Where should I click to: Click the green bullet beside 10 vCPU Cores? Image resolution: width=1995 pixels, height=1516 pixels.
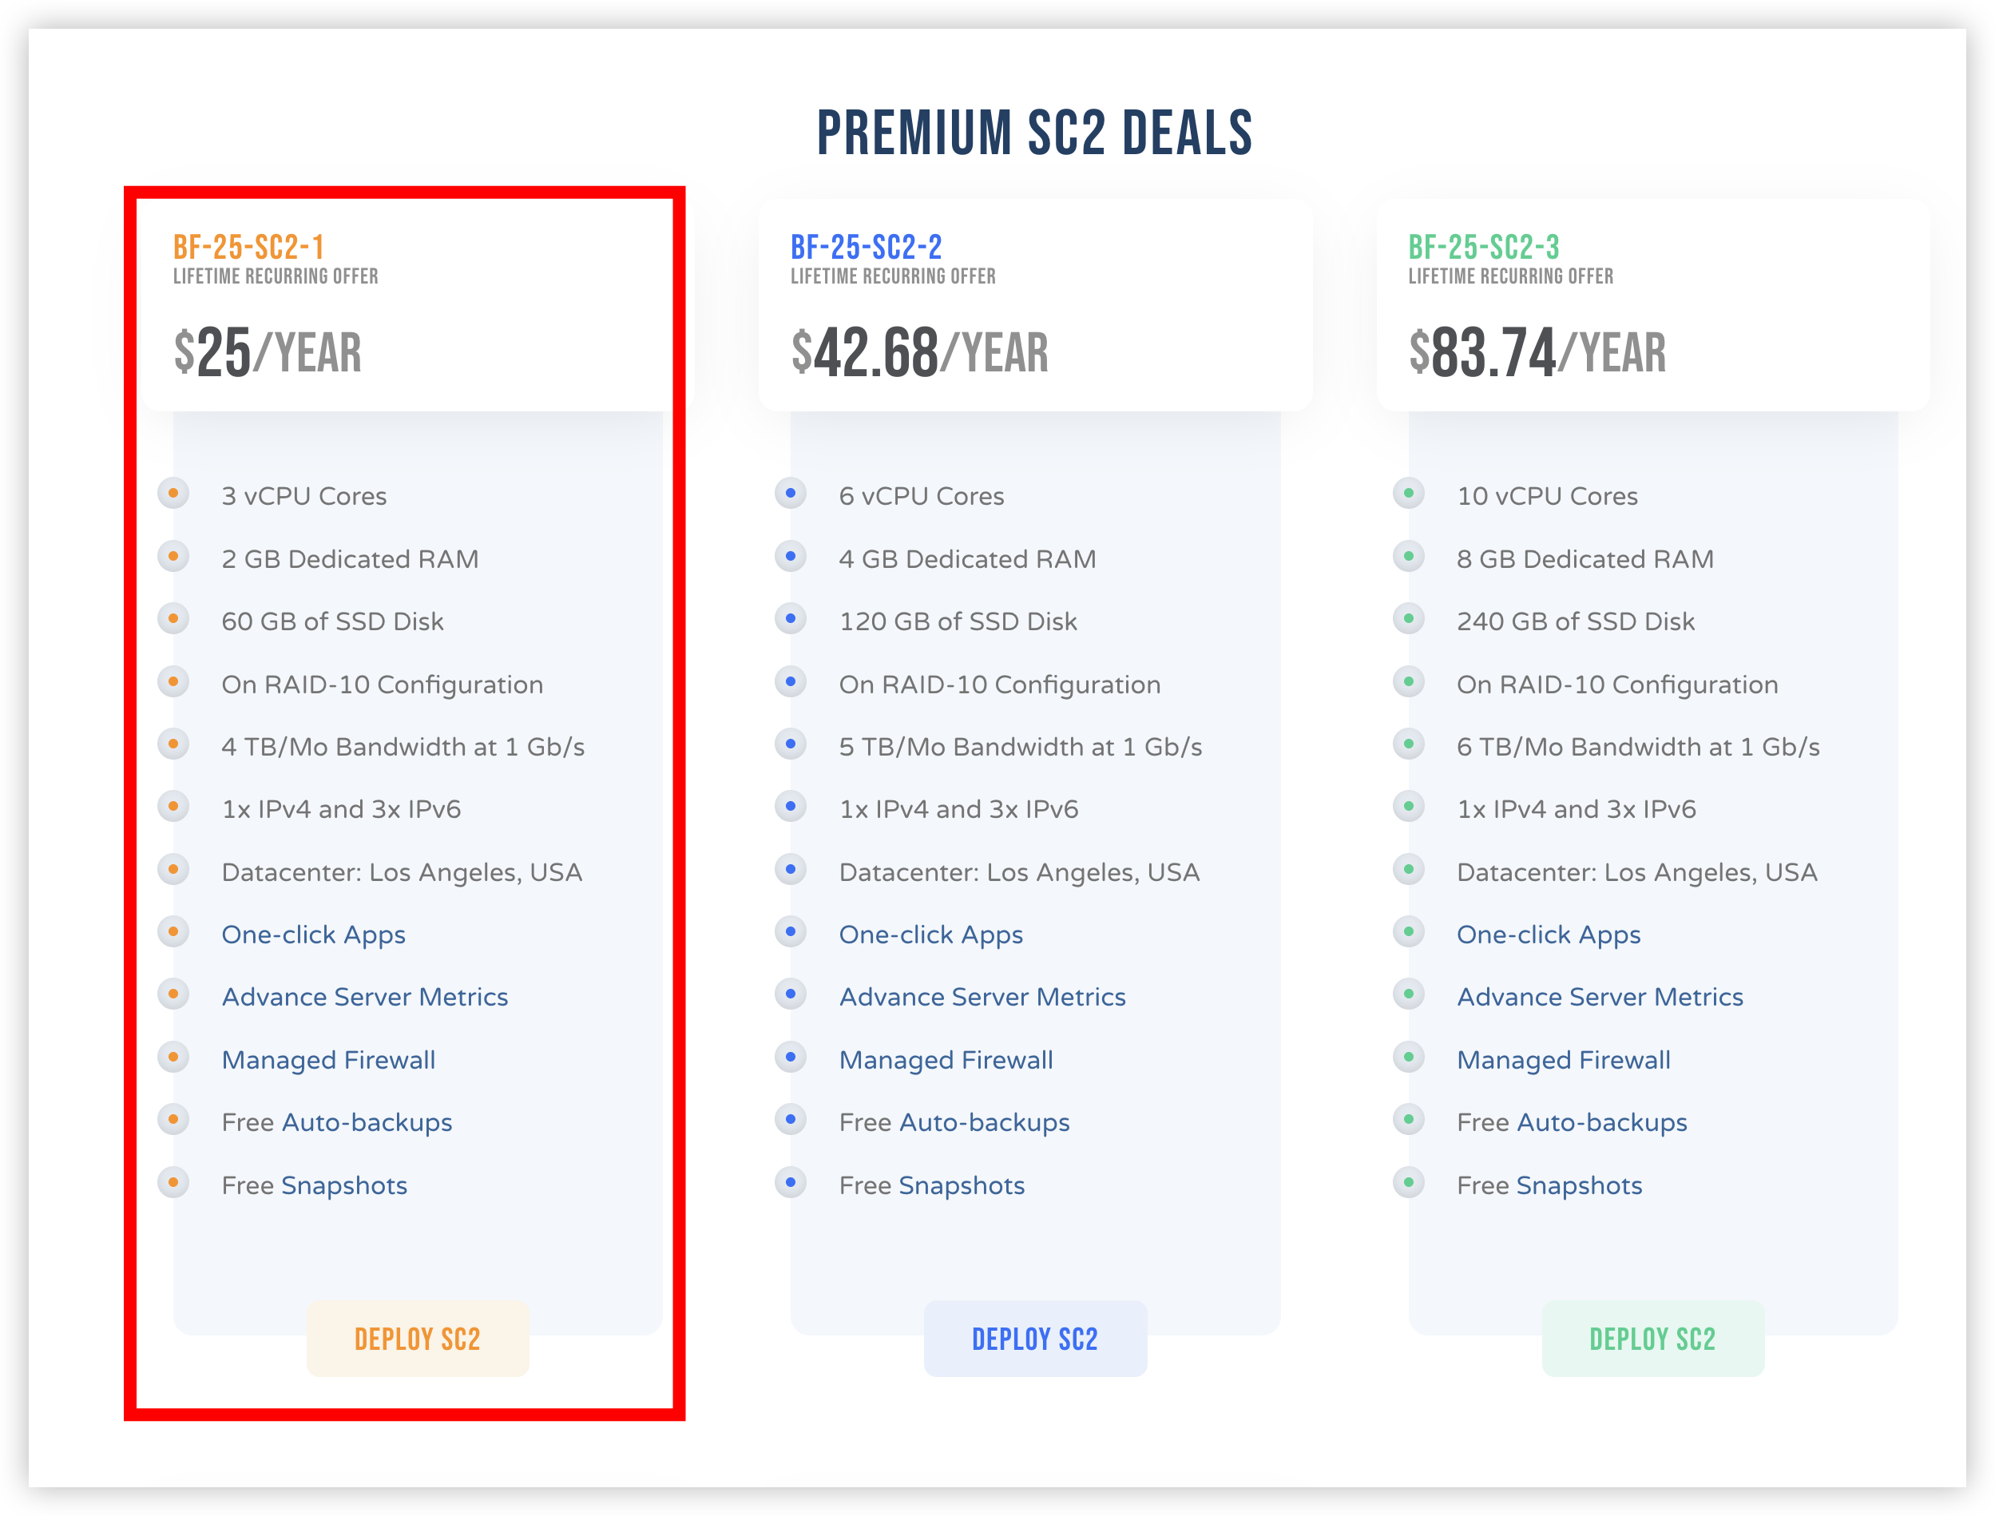[1409, 493]
